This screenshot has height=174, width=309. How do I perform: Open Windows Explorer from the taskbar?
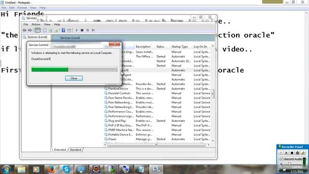pyautogui.click(x=21, y=169)
